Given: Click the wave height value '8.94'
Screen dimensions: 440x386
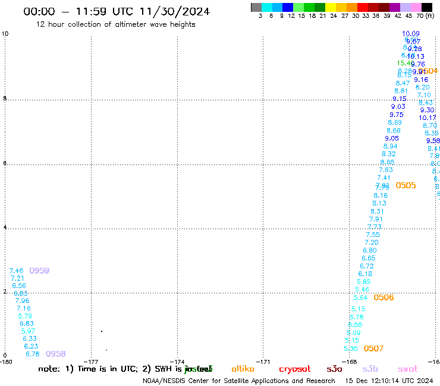Looking at the screenshot, I should tap(390, 146).
